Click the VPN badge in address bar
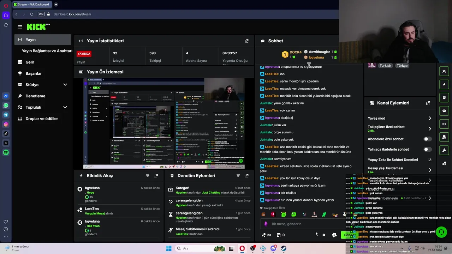This screenshot has width=452, height=254. pyautogui.click(x=41, y=14)
